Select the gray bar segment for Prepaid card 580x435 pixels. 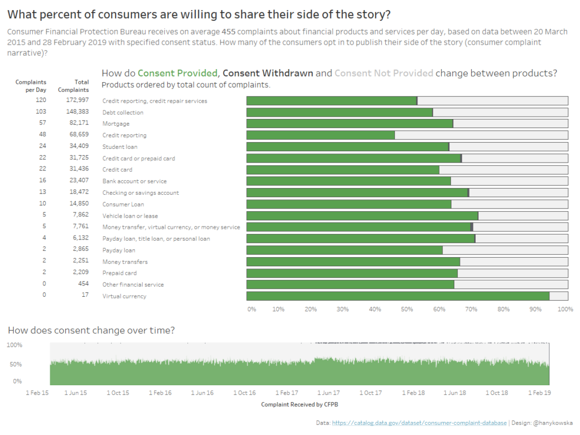pyautogui.click(x=512, y=273)
